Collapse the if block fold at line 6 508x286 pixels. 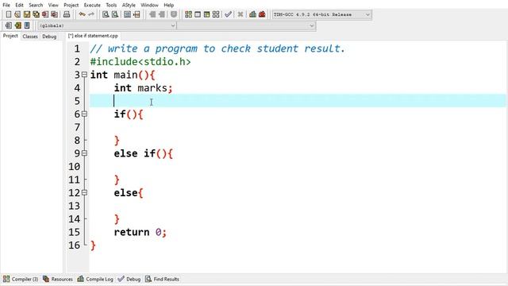pos(85,114)
